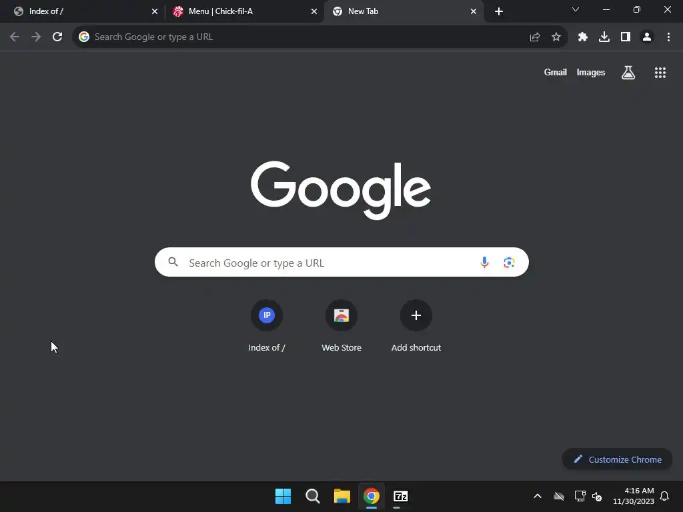Open Windows taskbar search
Screen dimensions: 683x512
point(313,496)
